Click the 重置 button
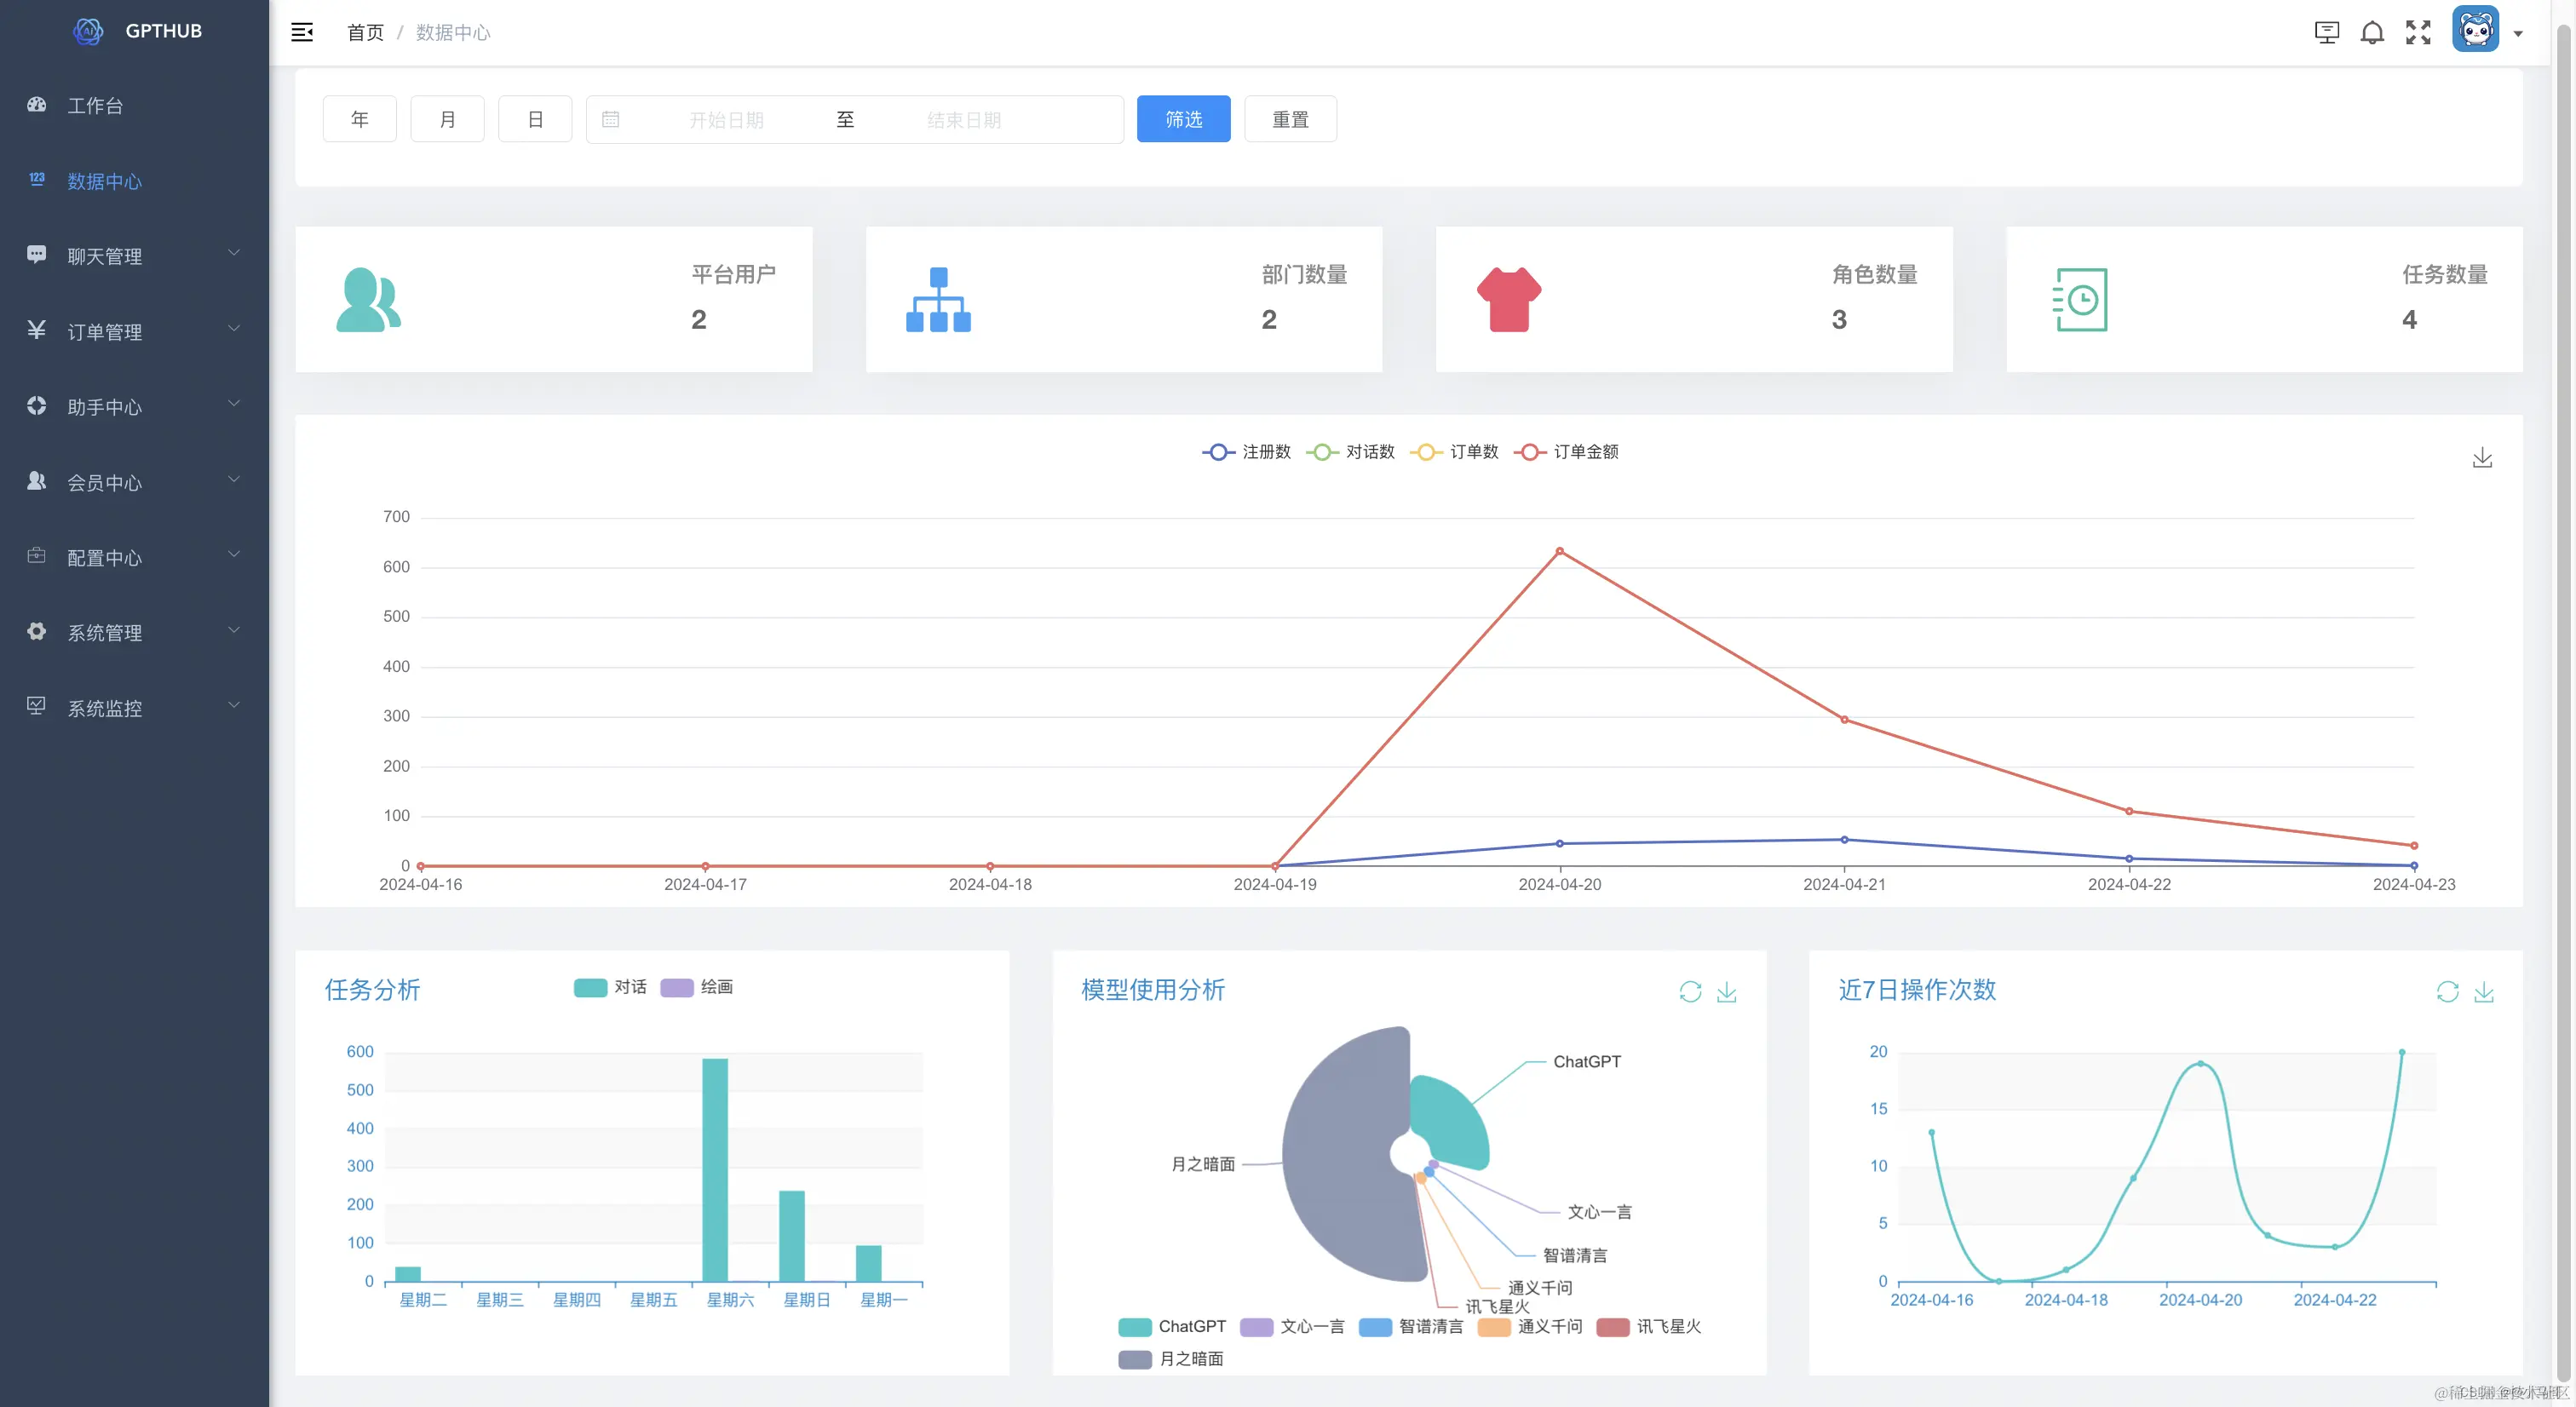The height and width of the screenshot is (1407, 2576). tap(1290, 120)
